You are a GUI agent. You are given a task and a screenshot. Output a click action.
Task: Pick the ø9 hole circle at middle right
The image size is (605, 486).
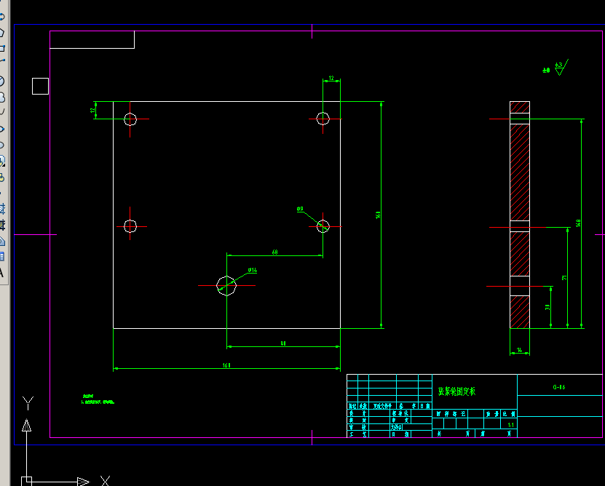(x=323, y=226)
